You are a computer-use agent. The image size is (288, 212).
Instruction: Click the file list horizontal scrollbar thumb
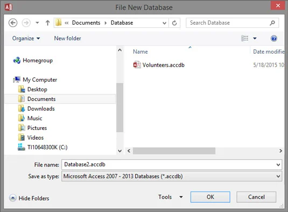coord(174,151)
